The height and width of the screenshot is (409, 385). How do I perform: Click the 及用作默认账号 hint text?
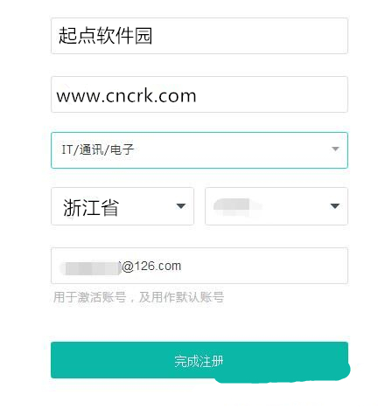(181, 297)
